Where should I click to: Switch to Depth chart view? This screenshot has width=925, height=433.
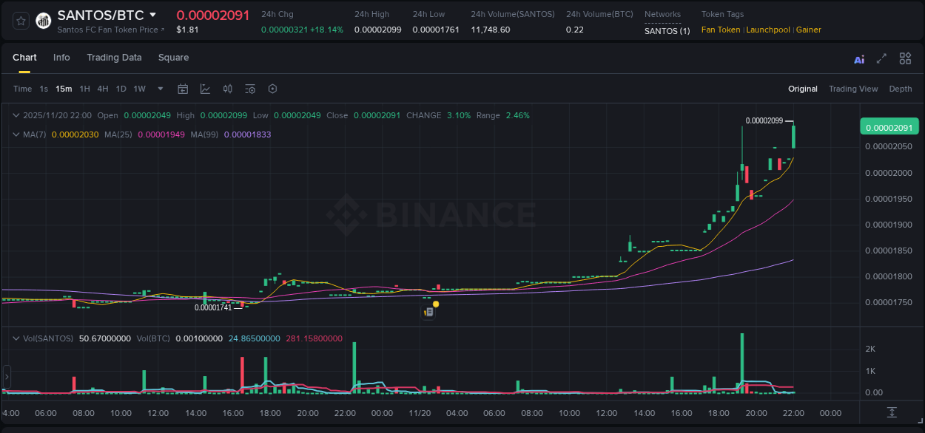click(x=901, y=89)
